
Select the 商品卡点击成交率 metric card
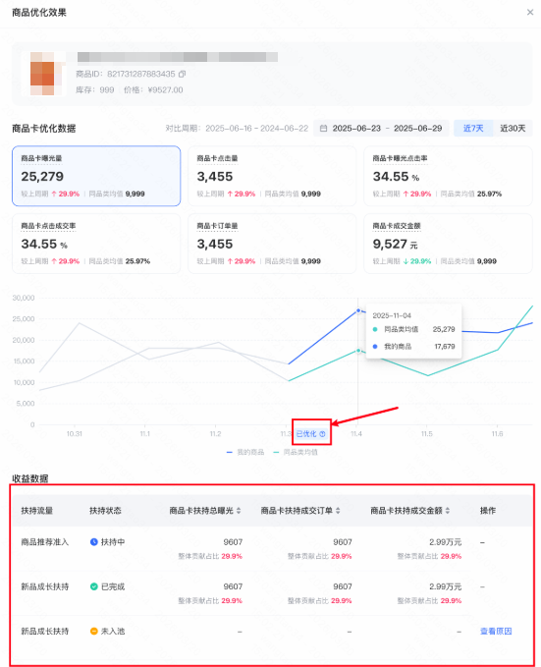coord(96,244)
